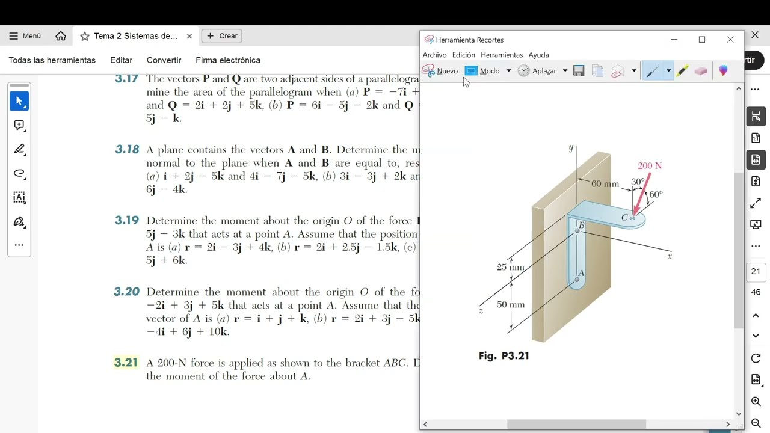
Task: Open Firma electrónica tool
Action: 228,60
